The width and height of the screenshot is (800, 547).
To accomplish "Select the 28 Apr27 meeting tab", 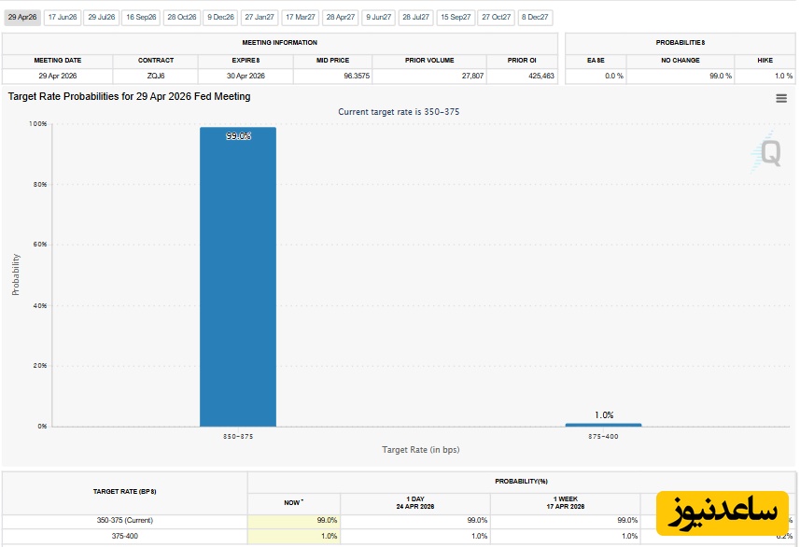I will pyautogui.click(x=341, y=17).
